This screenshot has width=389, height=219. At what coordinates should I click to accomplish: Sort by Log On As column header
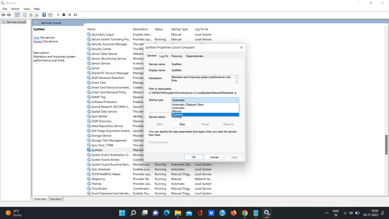click(204, 29)
